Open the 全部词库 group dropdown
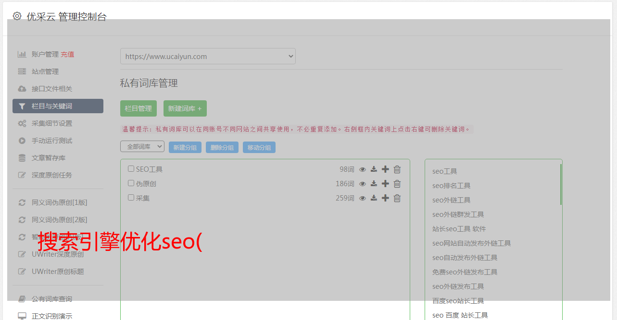Viewport: 617px width, 320px height. (142, 147)
